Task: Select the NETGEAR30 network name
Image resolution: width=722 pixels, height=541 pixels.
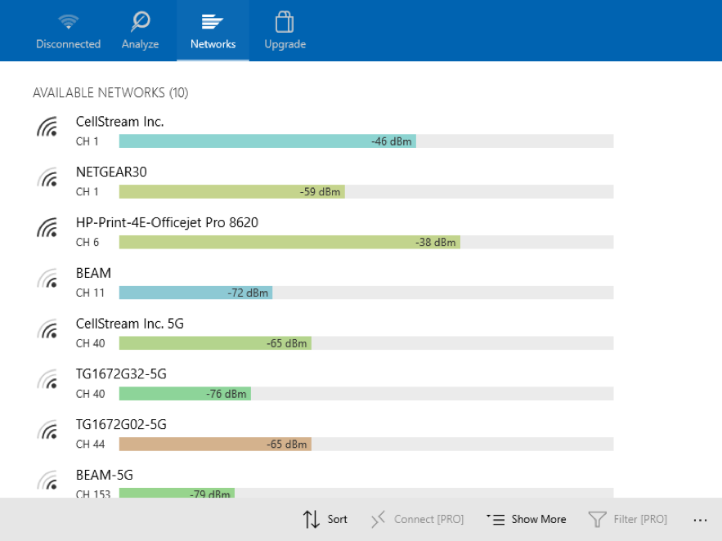Action: pyautogui.click(x=111, y=172)
